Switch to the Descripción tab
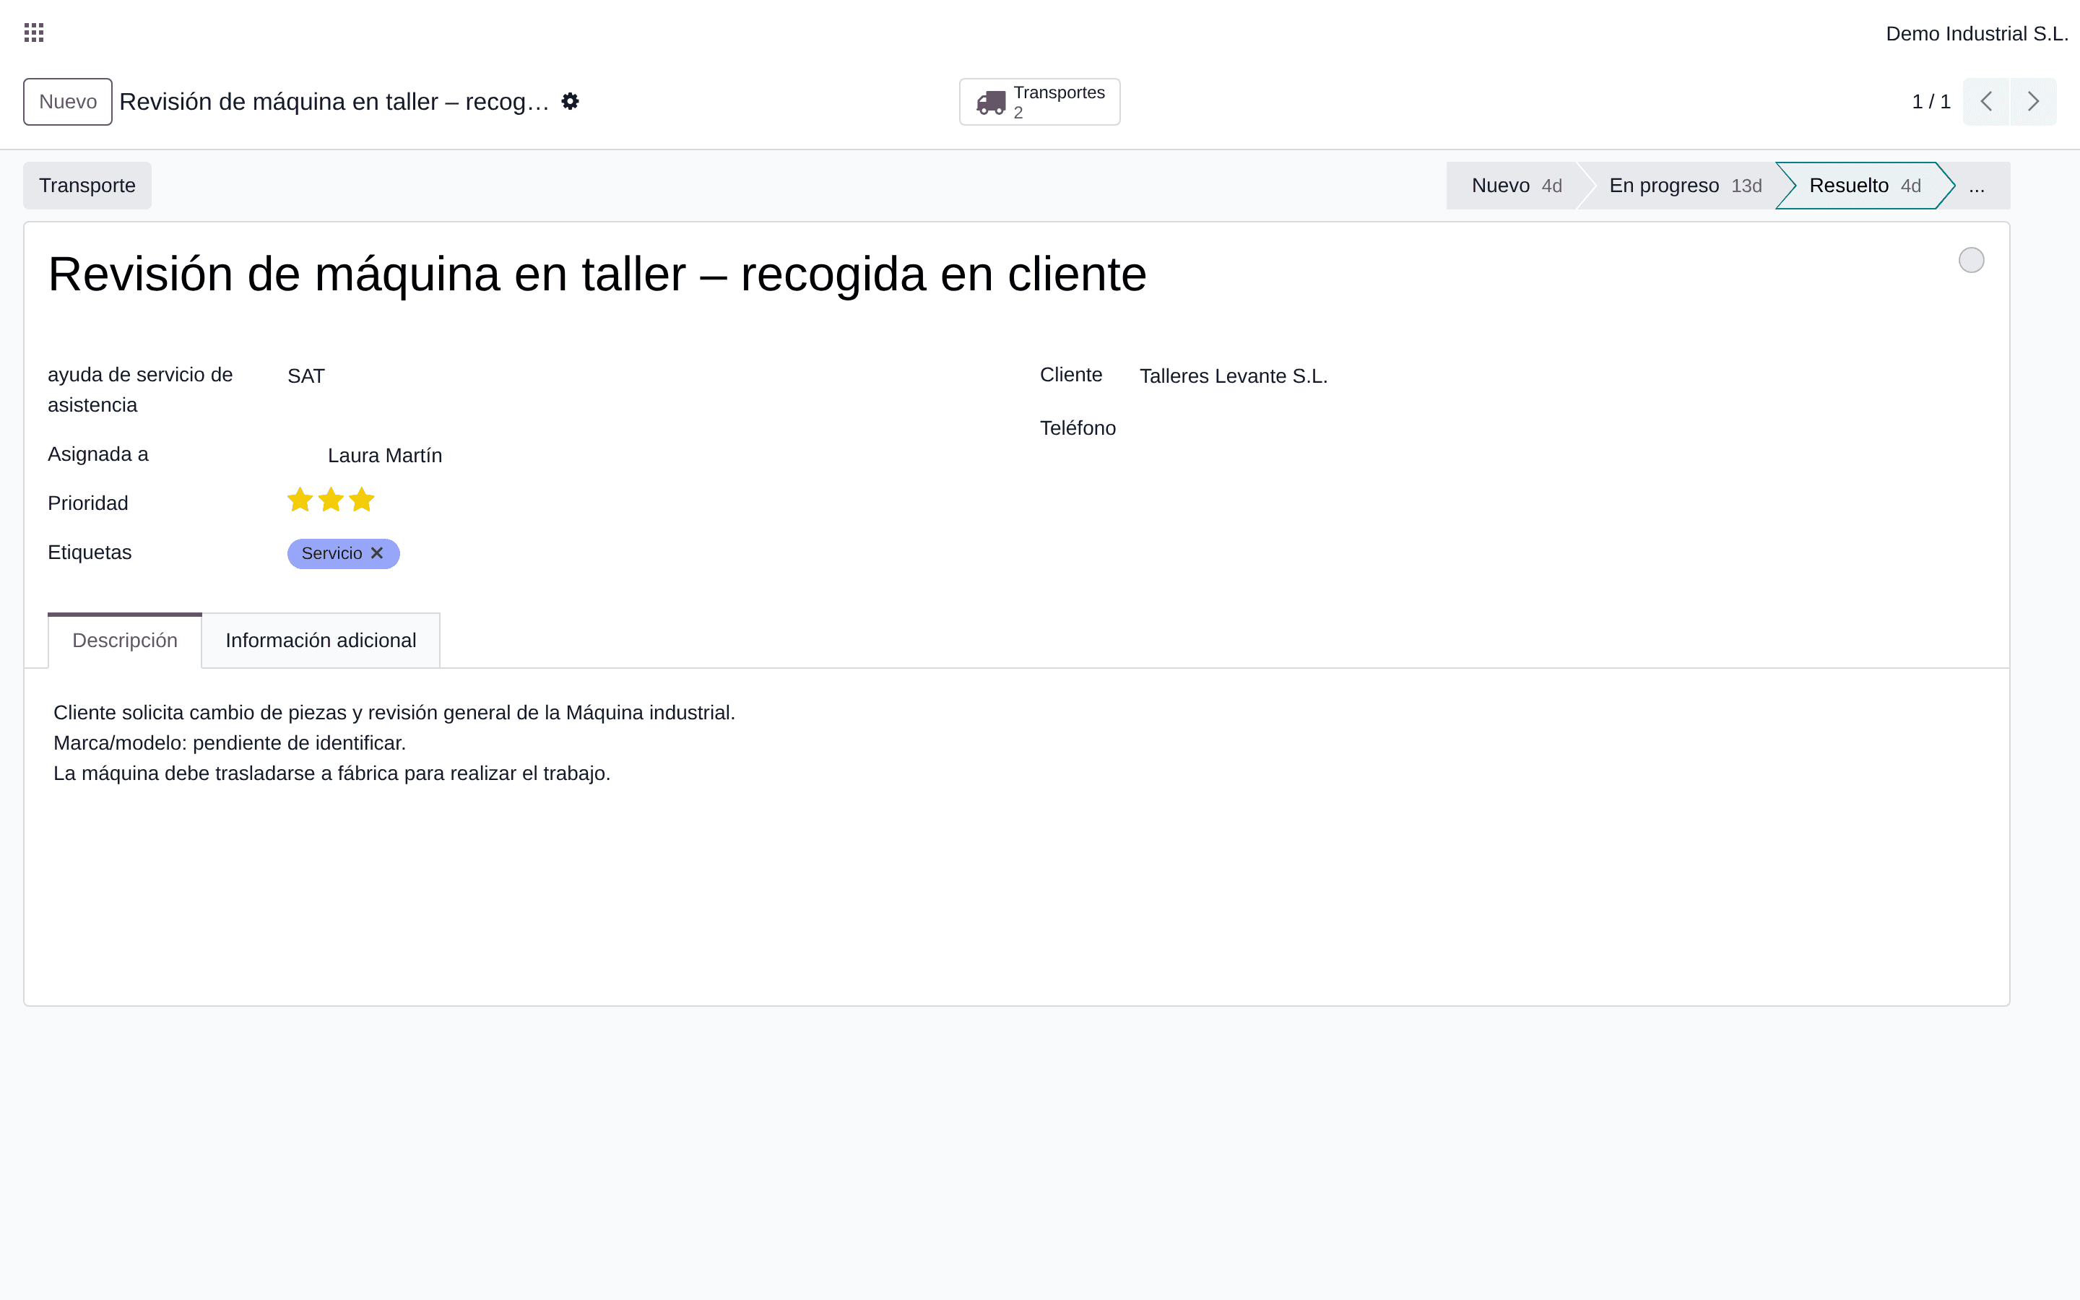2080x1300 pixels. [x=125, y=641]
